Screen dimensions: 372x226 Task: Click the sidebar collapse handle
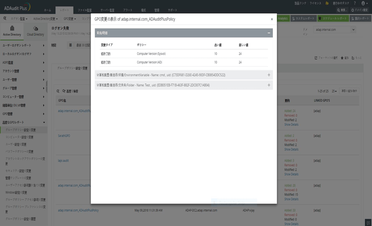point(47,87)
